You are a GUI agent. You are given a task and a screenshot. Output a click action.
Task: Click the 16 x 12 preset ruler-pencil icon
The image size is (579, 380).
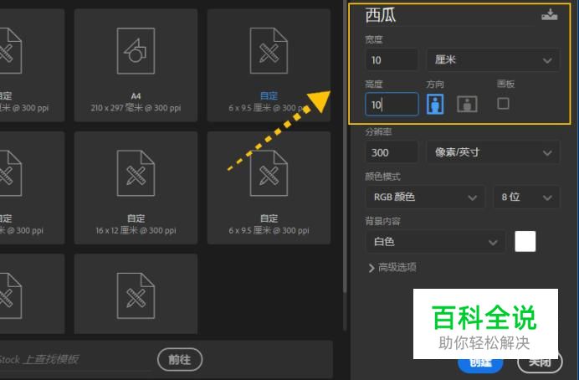tap(136, 173)
